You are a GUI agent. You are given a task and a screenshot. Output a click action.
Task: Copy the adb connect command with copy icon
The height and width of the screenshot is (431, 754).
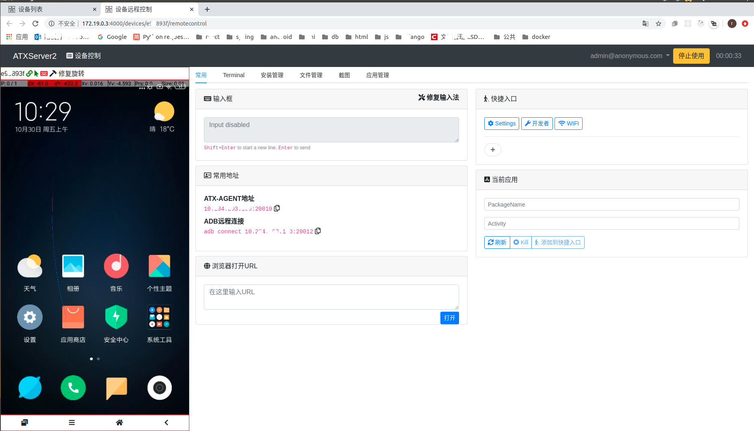tap(318, 231)
